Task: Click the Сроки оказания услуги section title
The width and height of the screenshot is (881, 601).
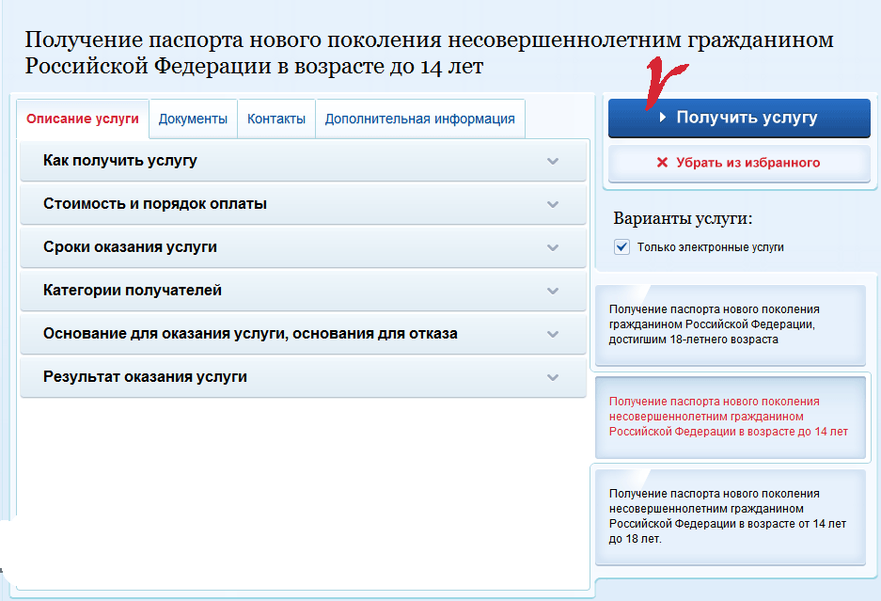Action: click(x=130, y=247)
